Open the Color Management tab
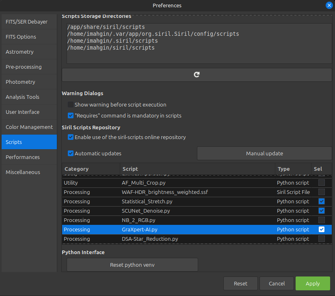The image size is (335, 296). pyautogui.click(x=29, y=127)
